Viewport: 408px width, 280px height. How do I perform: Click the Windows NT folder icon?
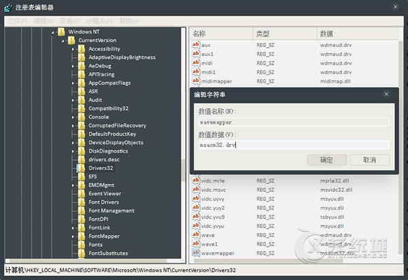point(61,32)
